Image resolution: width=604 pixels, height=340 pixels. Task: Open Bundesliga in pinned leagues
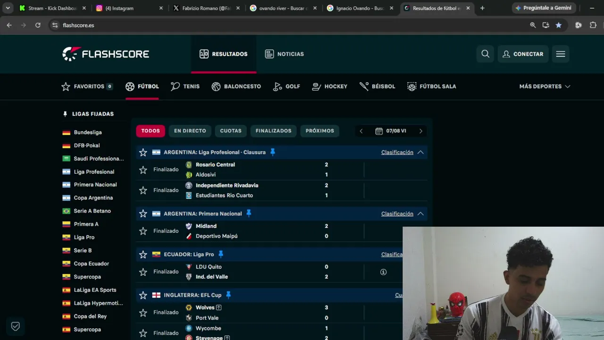[88, 132]
